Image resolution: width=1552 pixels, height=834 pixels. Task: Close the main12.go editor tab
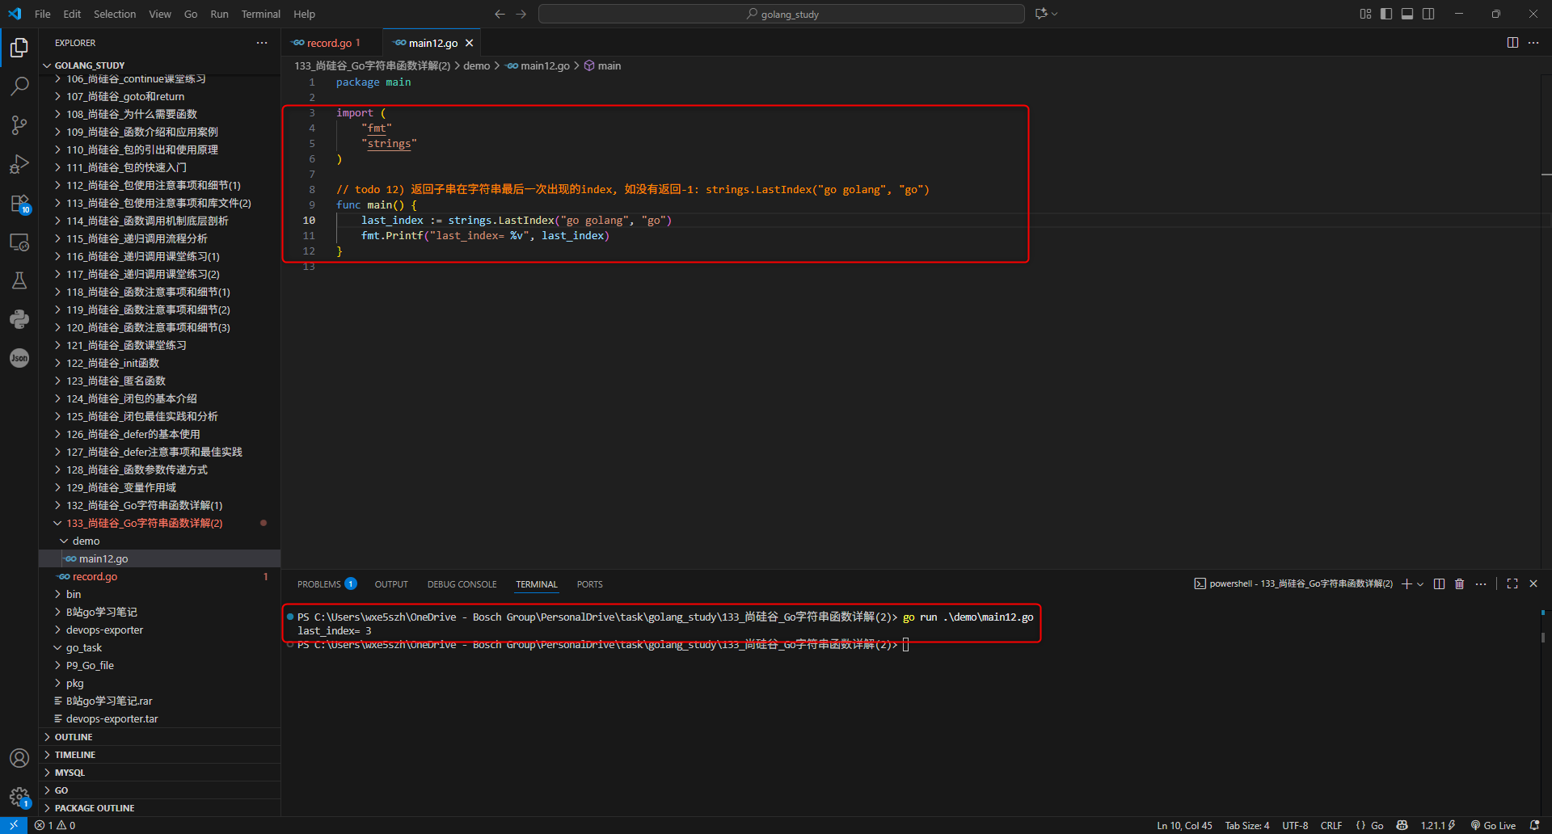pos(469,43)
